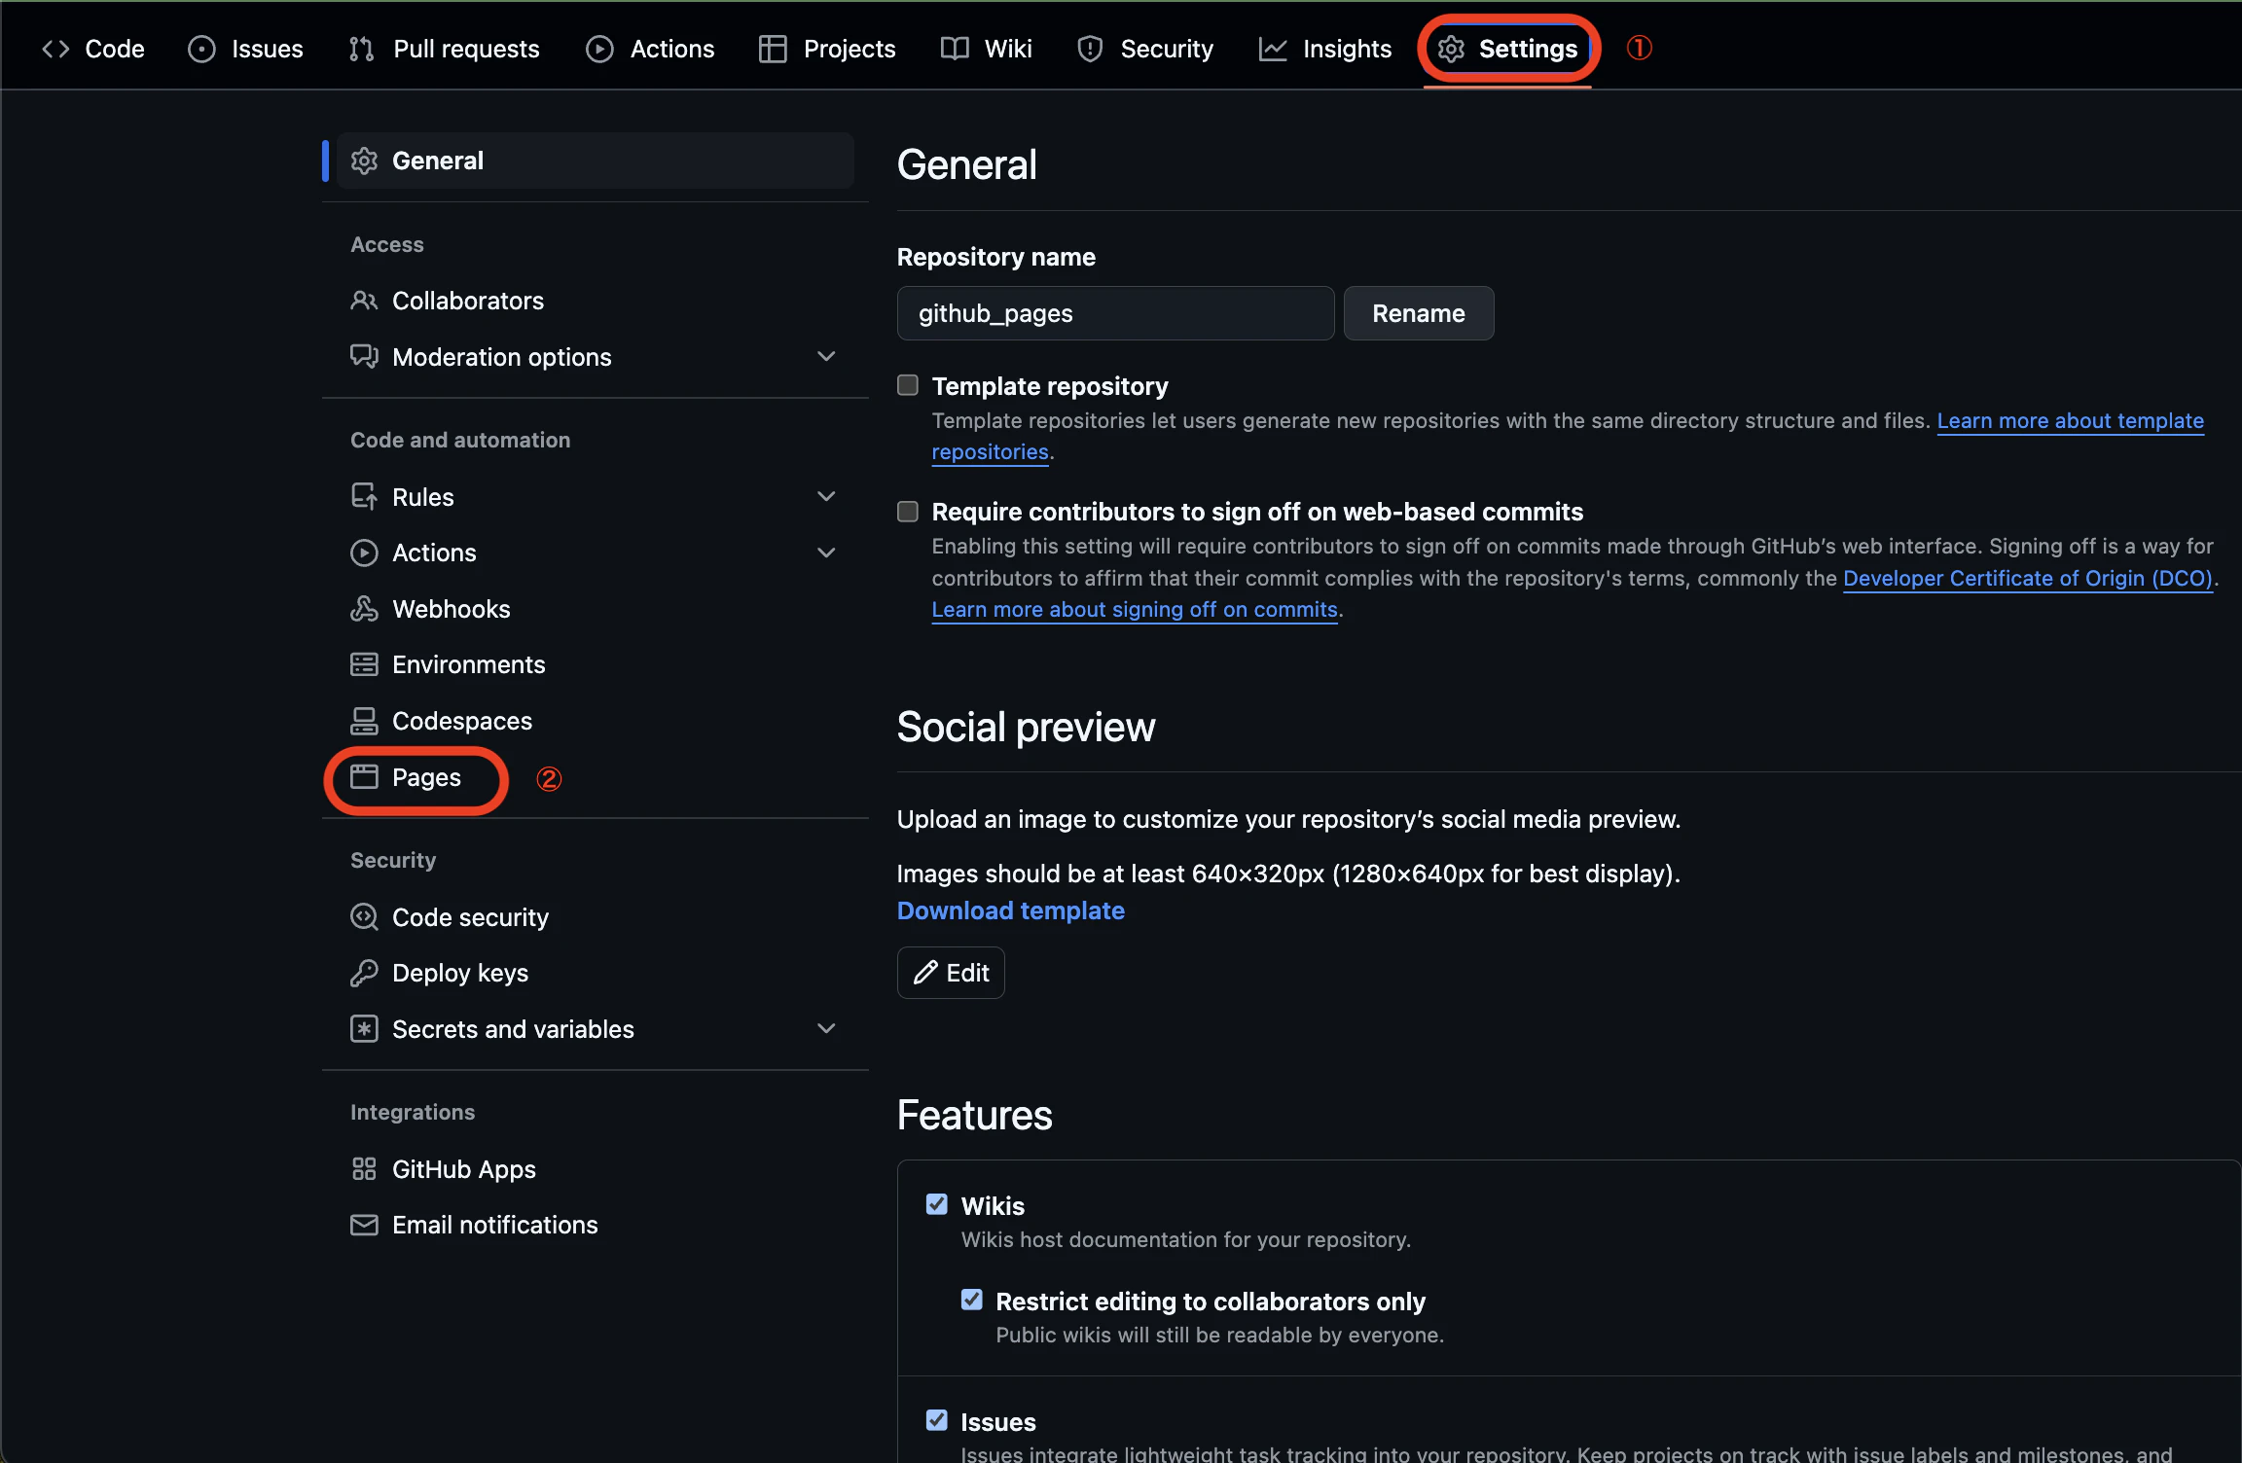2242x1463 pixels.
Task: Click the Code brackets icon in top navigation
Action: click(55, 49)
